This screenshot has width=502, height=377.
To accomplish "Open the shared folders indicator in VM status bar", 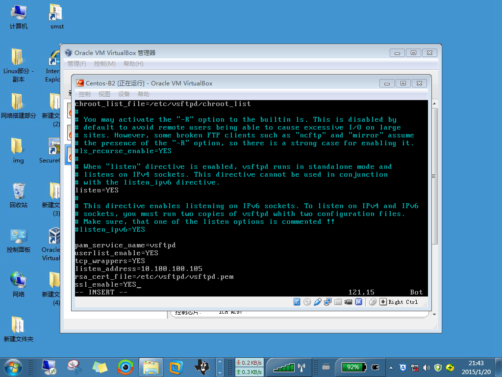I will click(338, 302).
